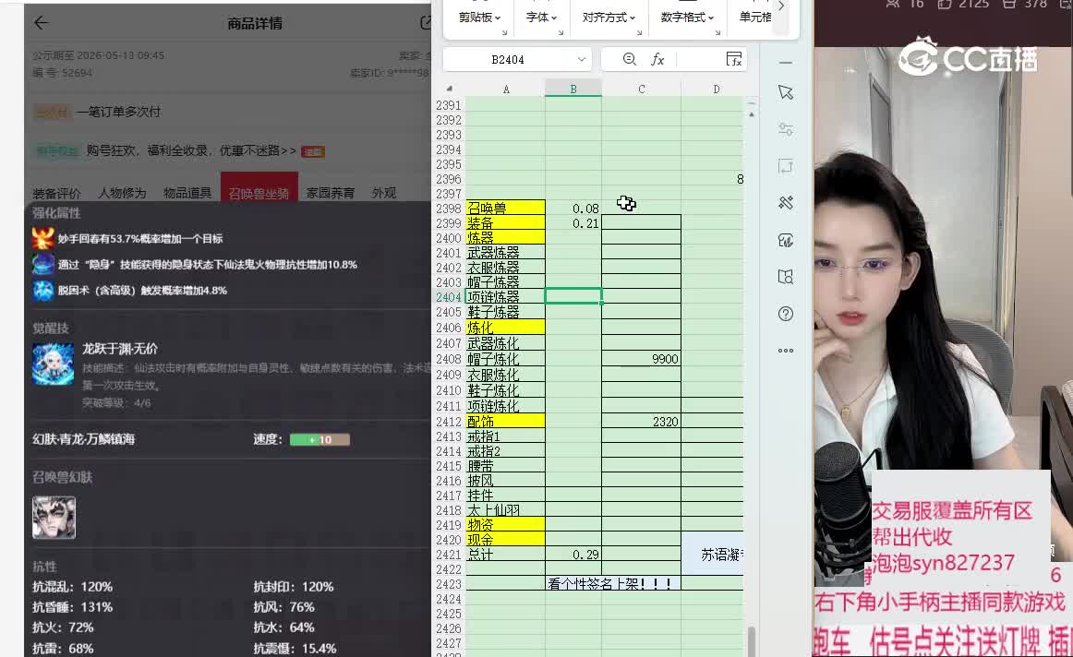Switch to the 物品道具 tab

coord(187,194)
